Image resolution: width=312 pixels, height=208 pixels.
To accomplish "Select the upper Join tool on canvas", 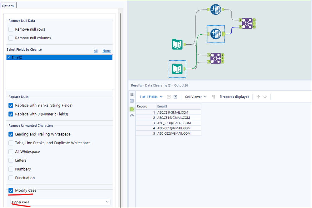I will [247, 23].
